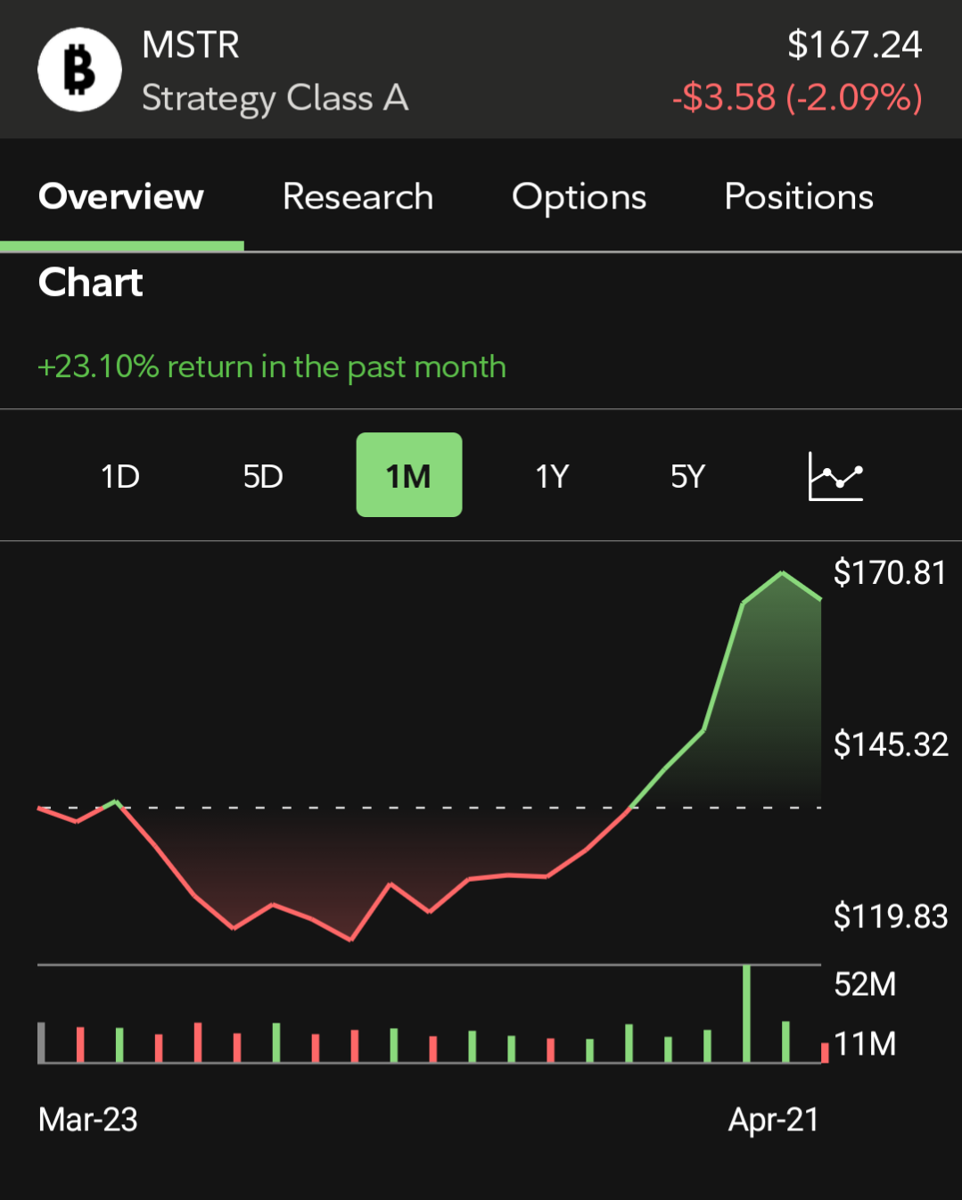Tap the $119.83 price axis label
The height and width of the screenshot is (1200, 962).
pyautogui.click(x=891, y=916)
